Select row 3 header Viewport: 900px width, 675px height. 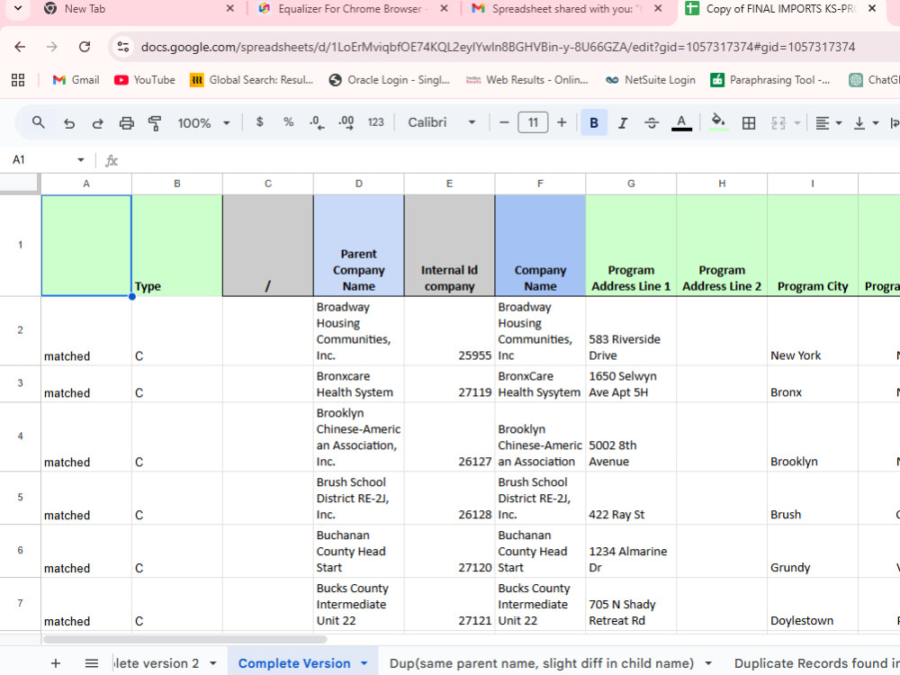coord(20,382)
